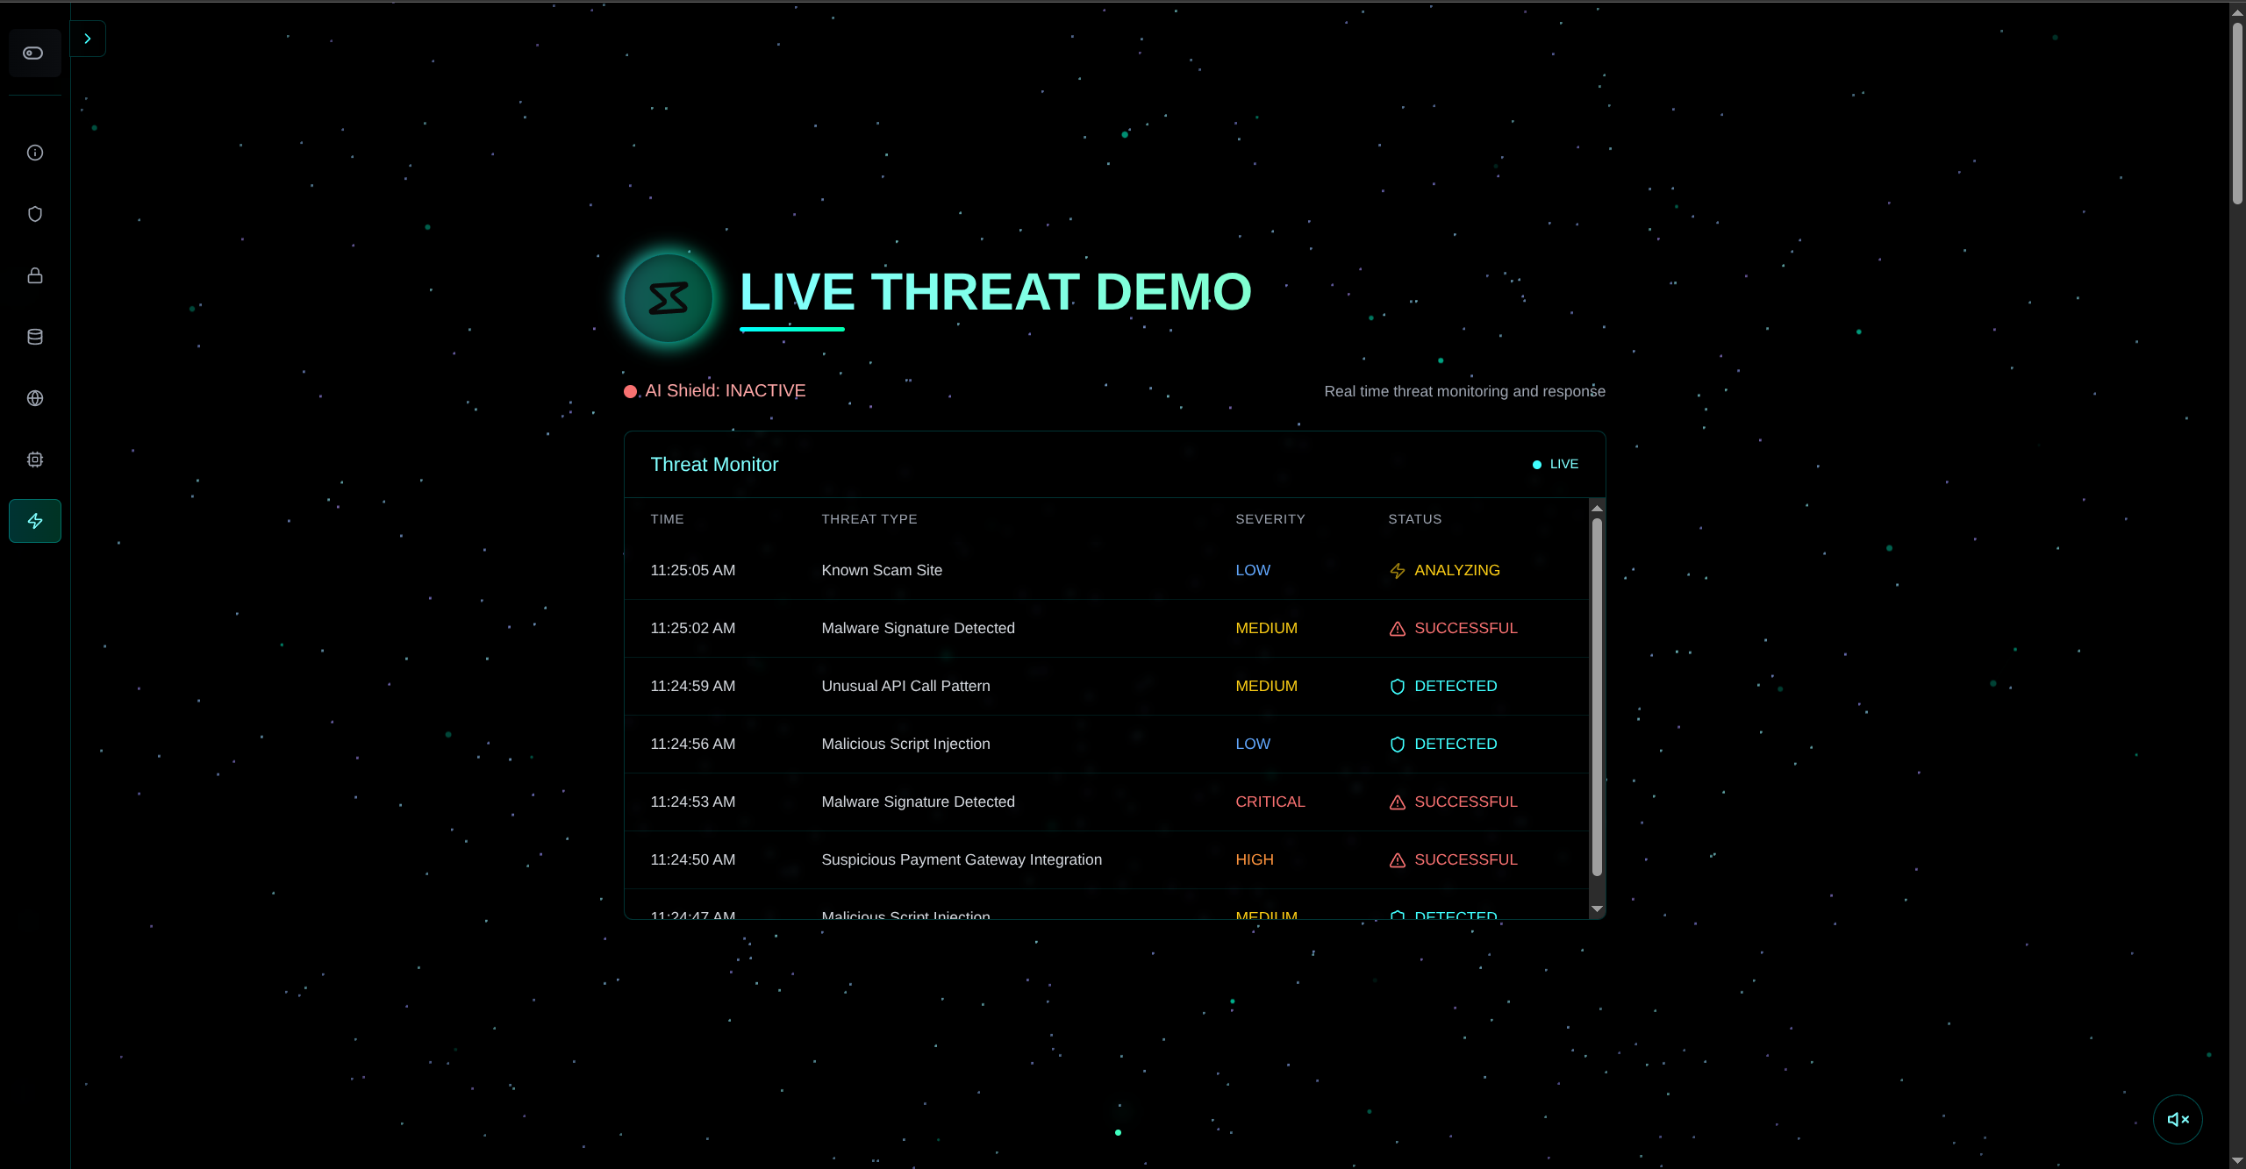The image size is (2246, 1169).
Task: Open the CPU chip settings icon
Action: (x=34, y=459)
